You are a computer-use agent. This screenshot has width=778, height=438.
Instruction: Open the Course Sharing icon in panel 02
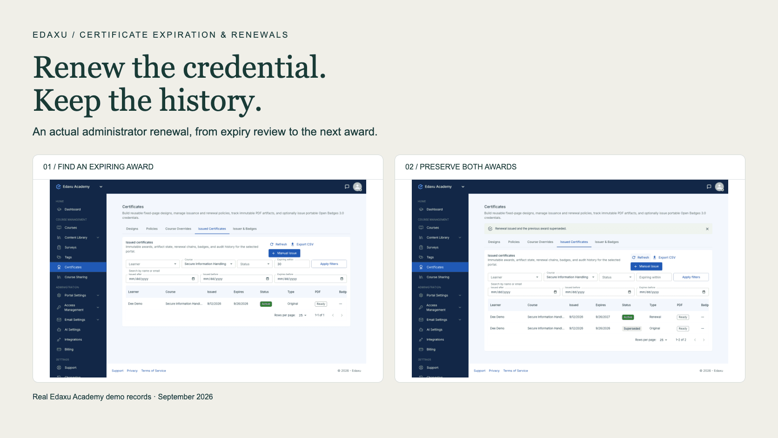[x=421, y=277]
